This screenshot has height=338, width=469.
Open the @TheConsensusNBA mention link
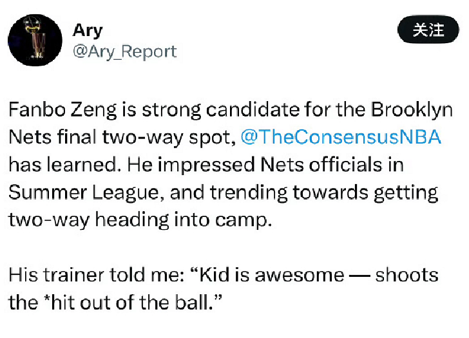[340, 137]
